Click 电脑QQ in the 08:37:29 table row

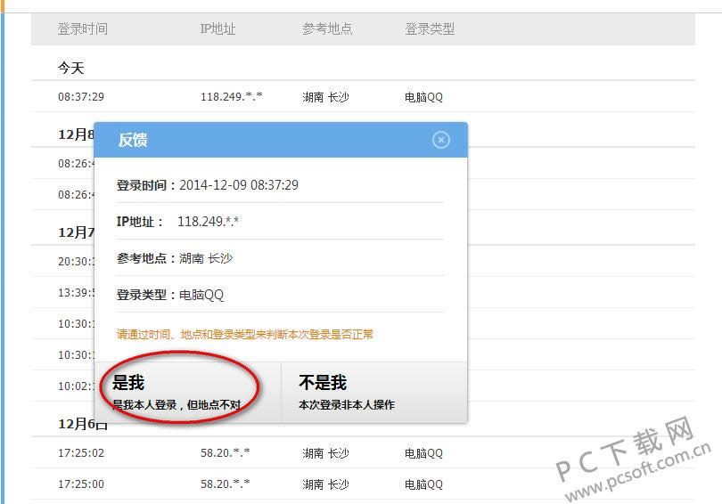click(423, 97)
